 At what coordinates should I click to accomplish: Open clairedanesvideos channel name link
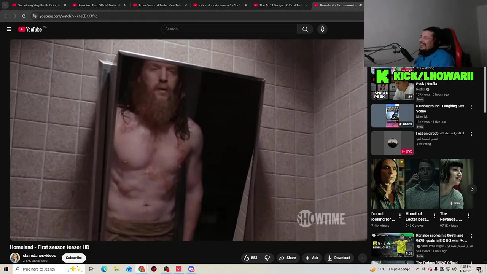pos(39,256)
